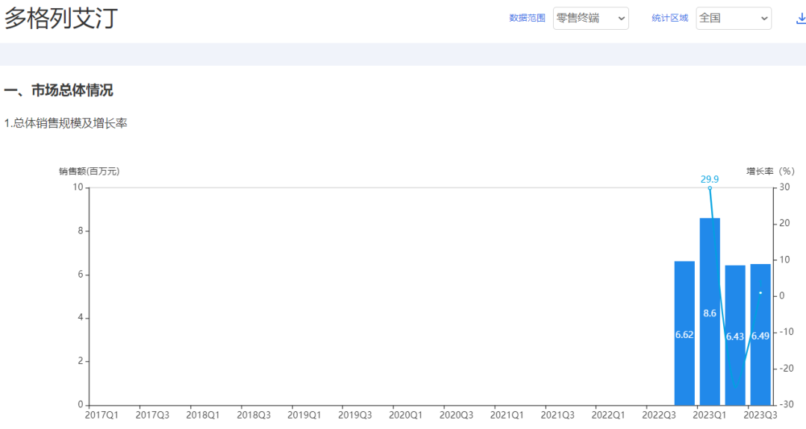Screen dimensions: 806x429
Task: Click the 多格列艾汀 page title
Action: pos(61,19)
